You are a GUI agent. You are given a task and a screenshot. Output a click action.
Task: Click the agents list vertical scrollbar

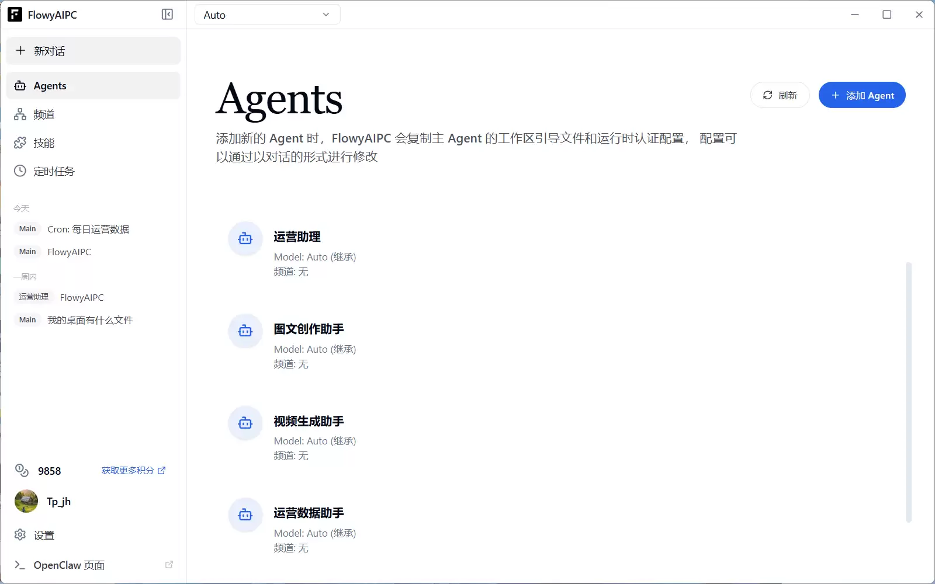point(908,391)
